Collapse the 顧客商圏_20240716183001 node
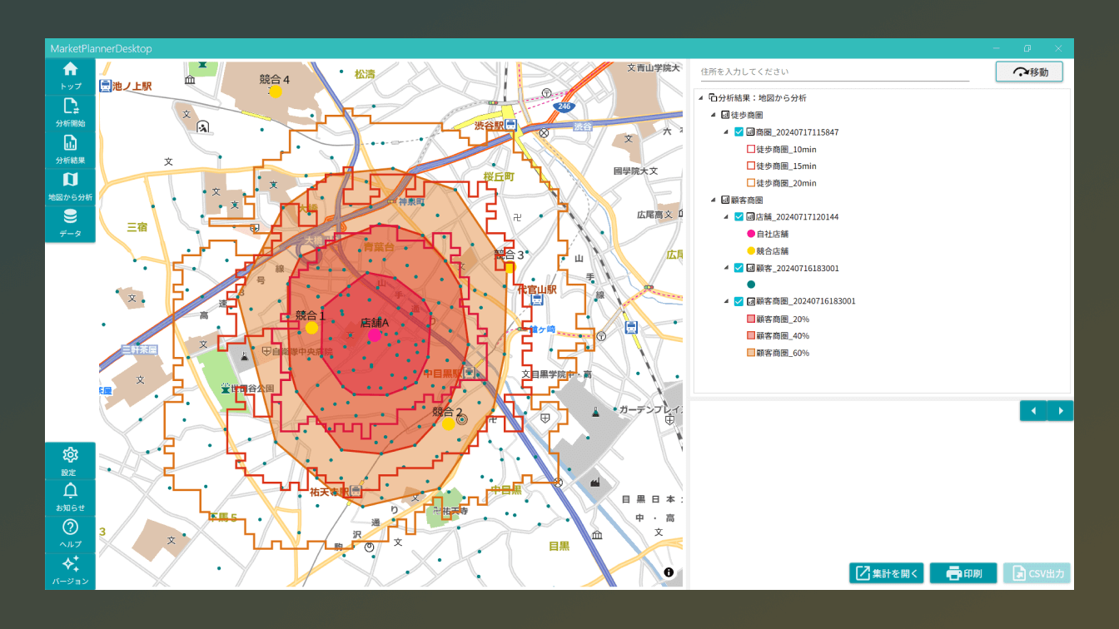 (x=727, y=302)
